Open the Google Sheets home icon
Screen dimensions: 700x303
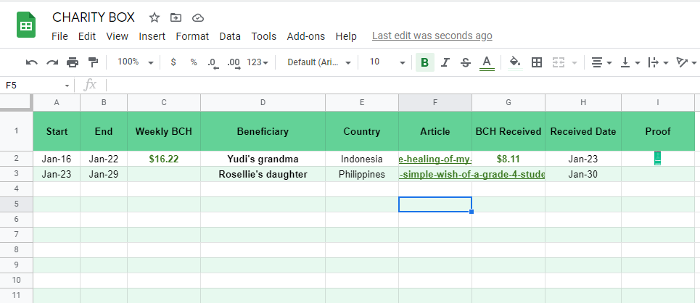click(x=26, y=25)
